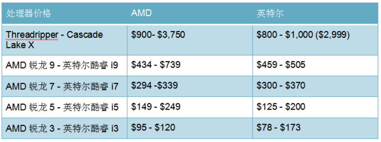The height and width of the screenshot is (142, 381).
Task: Select the AMD 锐龙 9 row label
Action: point(64,65)
